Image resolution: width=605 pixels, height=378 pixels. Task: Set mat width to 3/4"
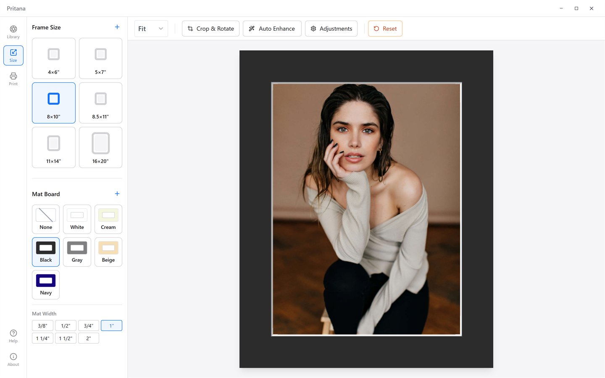pos(89,326)
